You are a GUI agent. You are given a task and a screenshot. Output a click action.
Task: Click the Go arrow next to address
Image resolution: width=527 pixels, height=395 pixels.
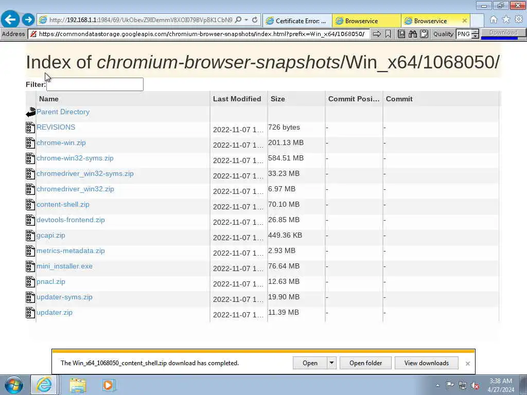tap(377, 34)
